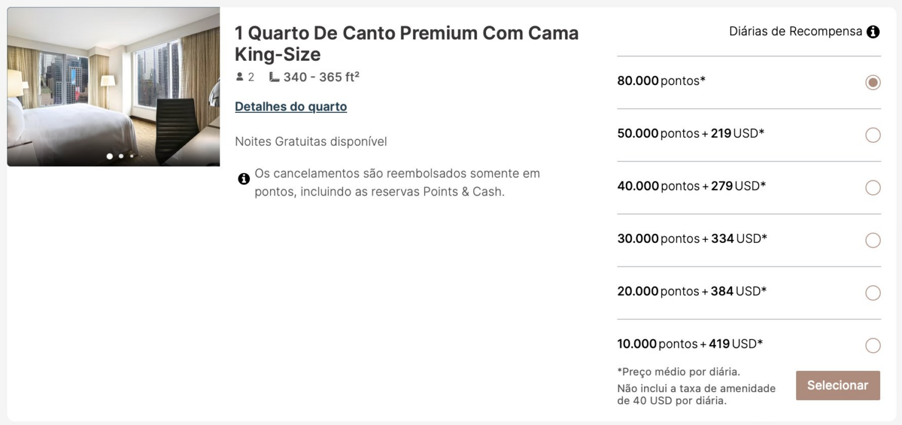Click the Noites Gratuitas disponível text
The image size is (902, 425).
pos(311,141)
